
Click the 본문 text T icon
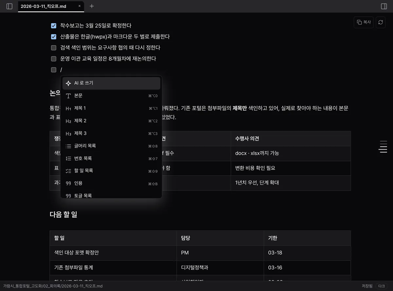pos(68,96)
